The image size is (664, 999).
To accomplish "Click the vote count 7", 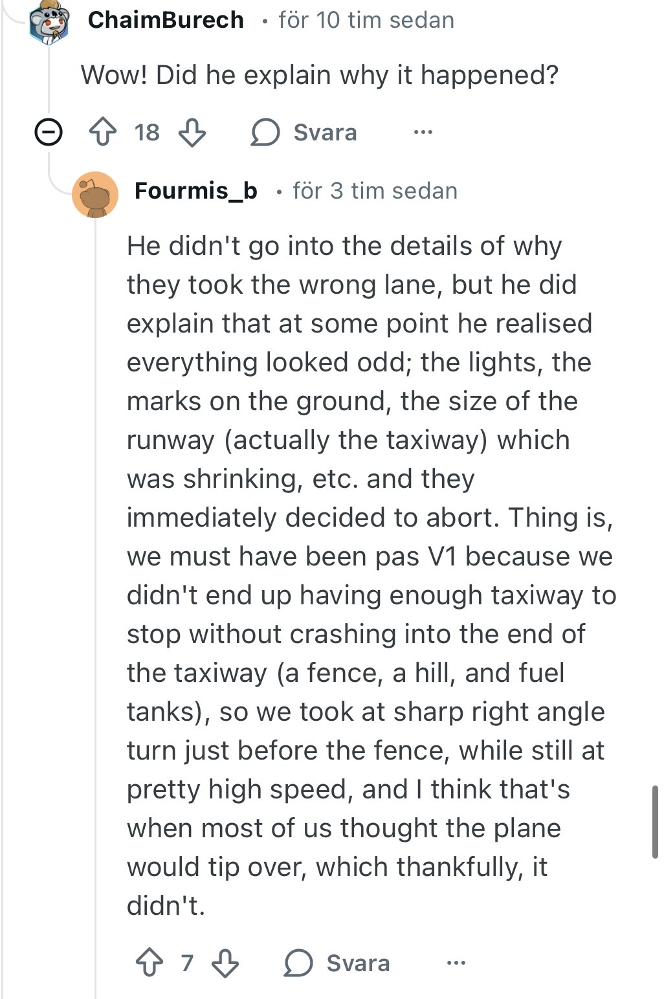I will click(187, 963).
